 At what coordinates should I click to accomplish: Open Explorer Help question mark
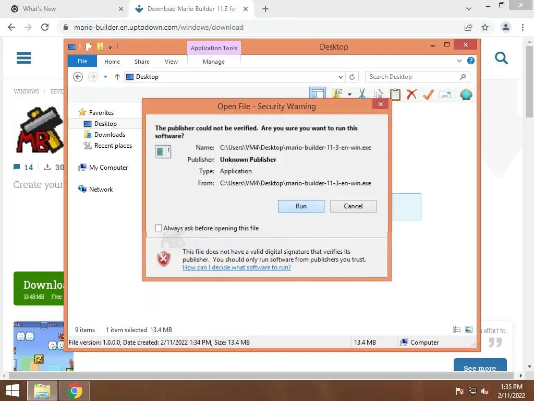pyautogui.click(x=471, y=61)
